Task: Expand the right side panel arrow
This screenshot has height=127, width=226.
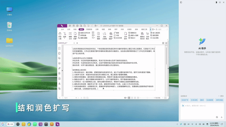Action: point(168,69)
